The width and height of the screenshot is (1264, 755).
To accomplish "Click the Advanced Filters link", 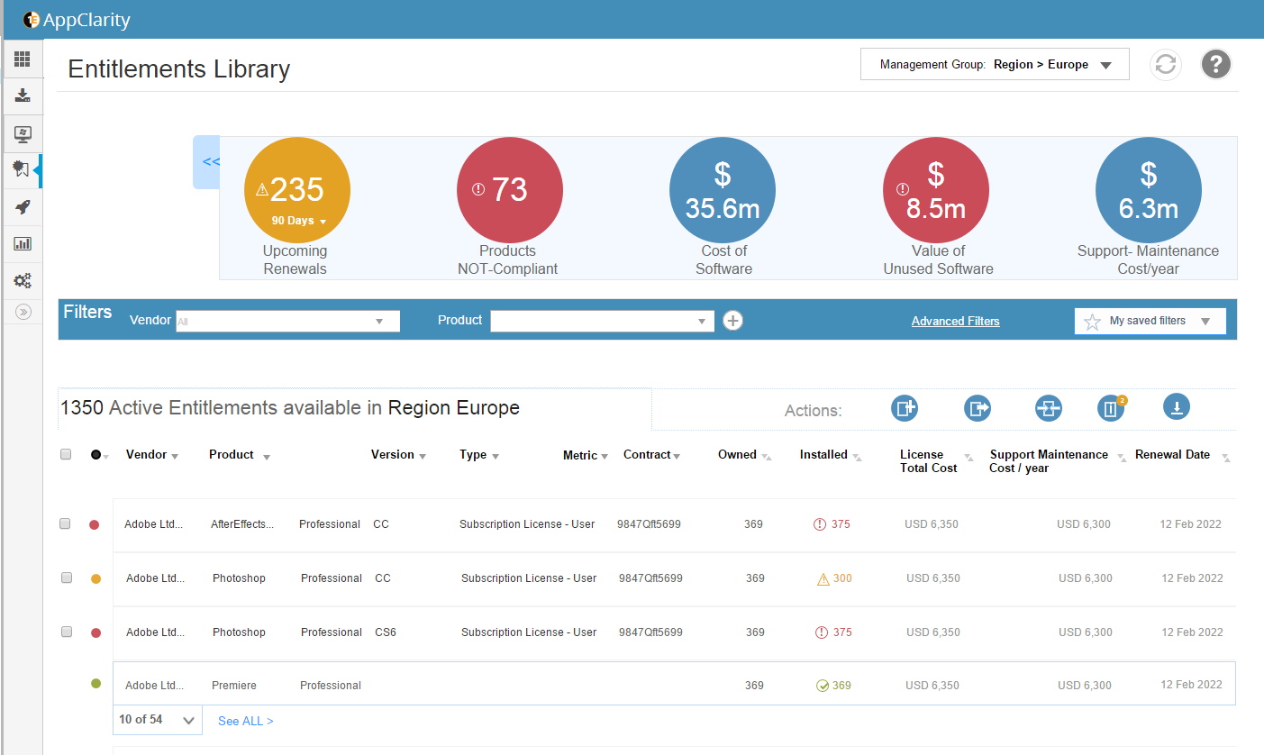I will coord(955,321).
